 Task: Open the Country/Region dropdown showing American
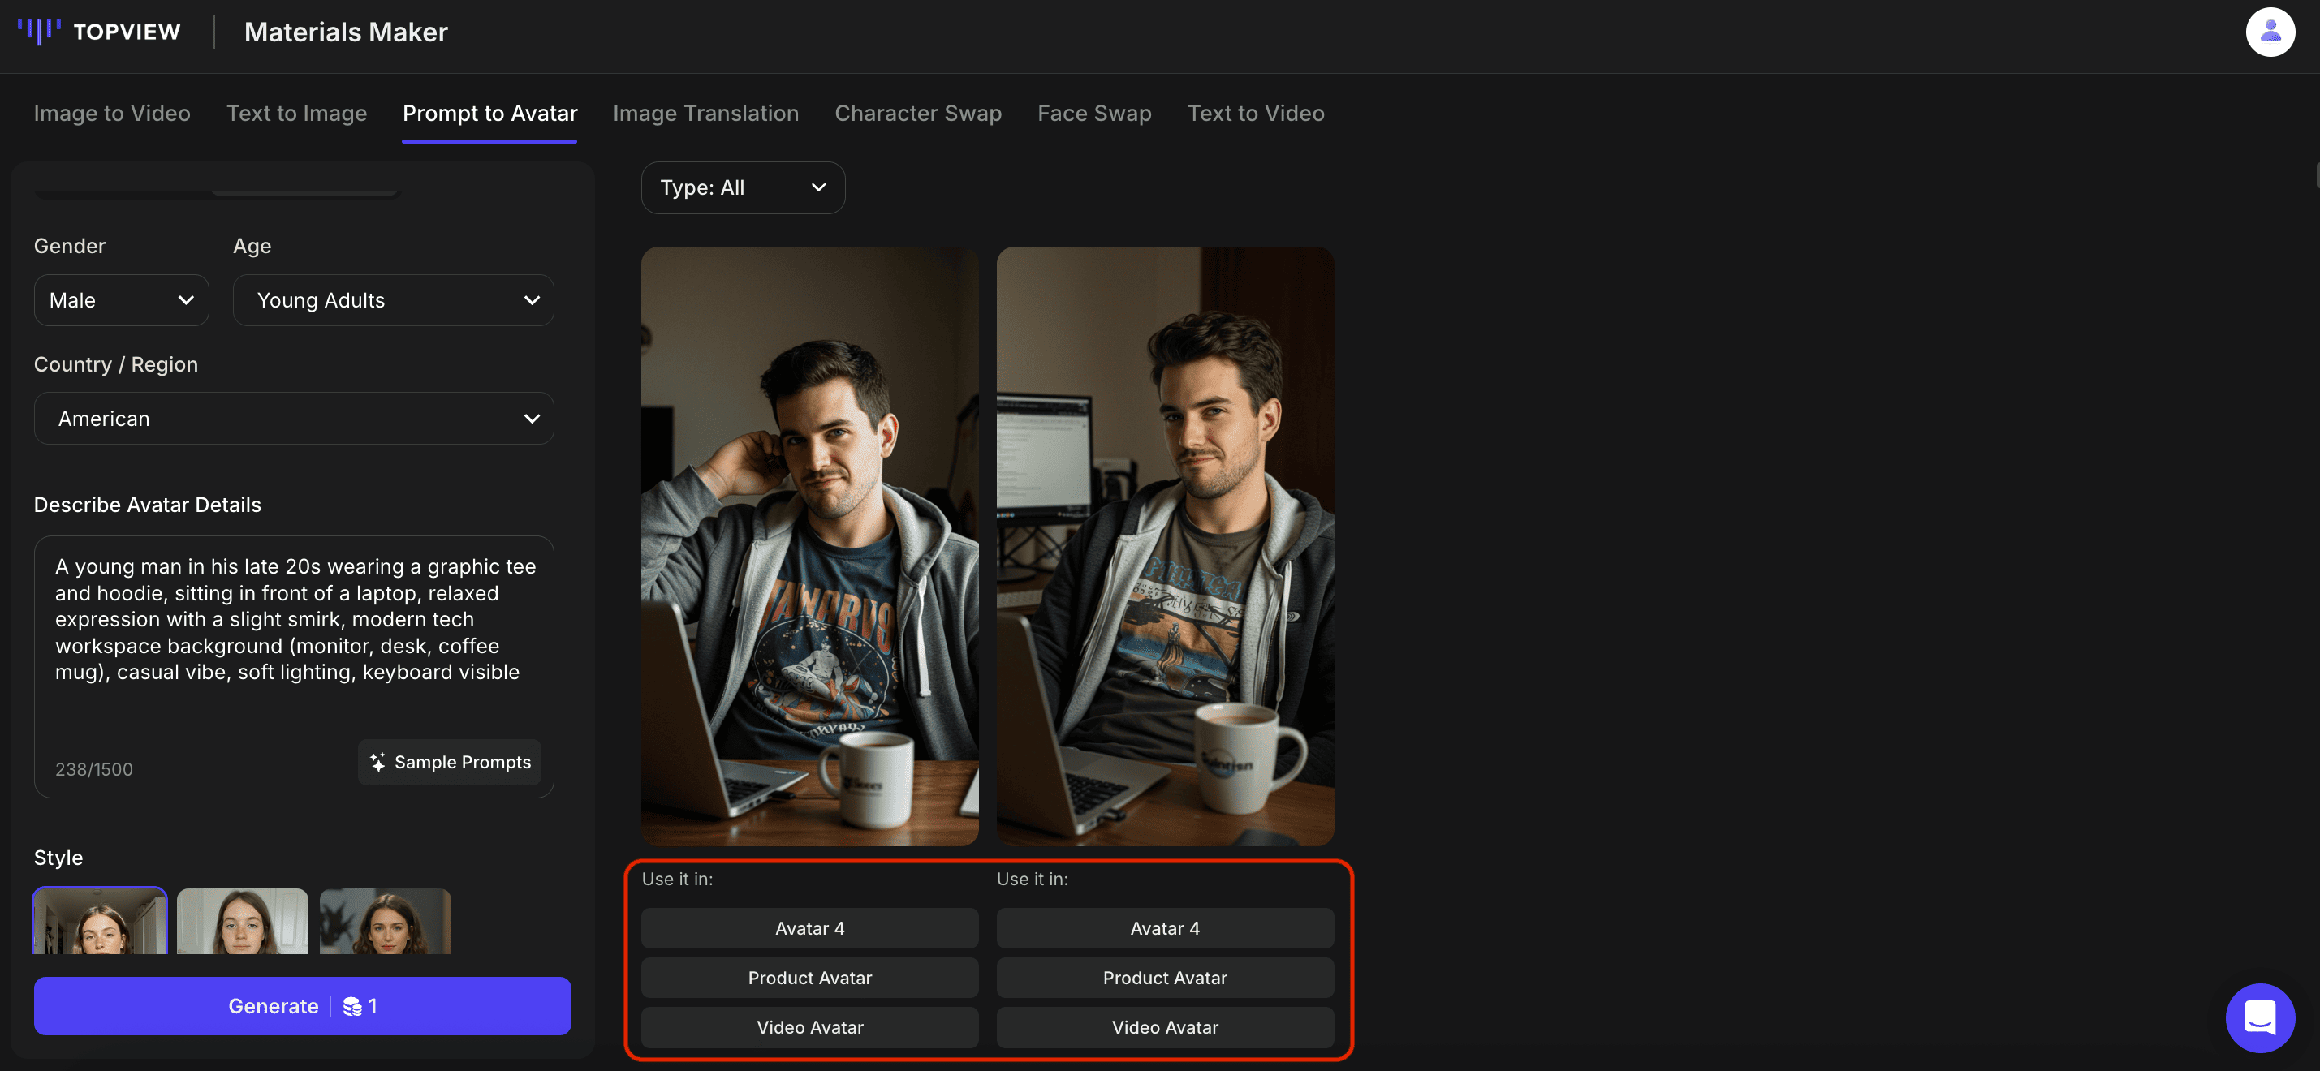click(x=294, y=418)
